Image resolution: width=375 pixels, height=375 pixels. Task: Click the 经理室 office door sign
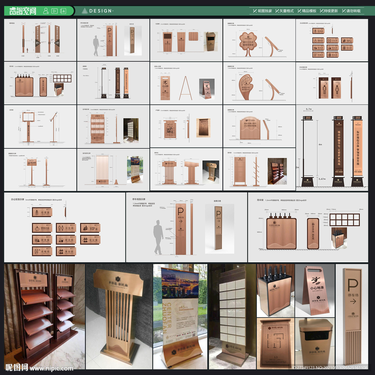pyautogui.click(x=42, y=212)
